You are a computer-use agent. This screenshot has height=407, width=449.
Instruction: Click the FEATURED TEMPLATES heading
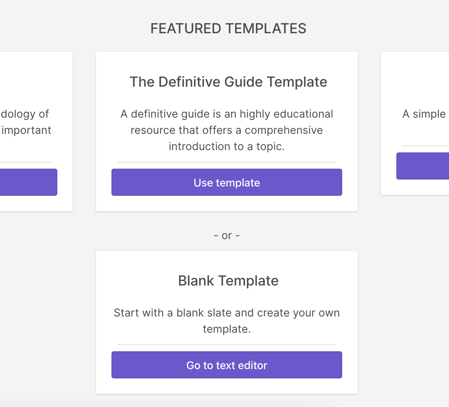point(228,29)
